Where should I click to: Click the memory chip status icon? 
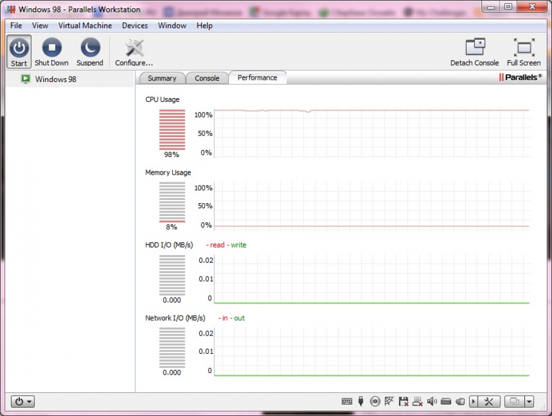tap(446, 401)
